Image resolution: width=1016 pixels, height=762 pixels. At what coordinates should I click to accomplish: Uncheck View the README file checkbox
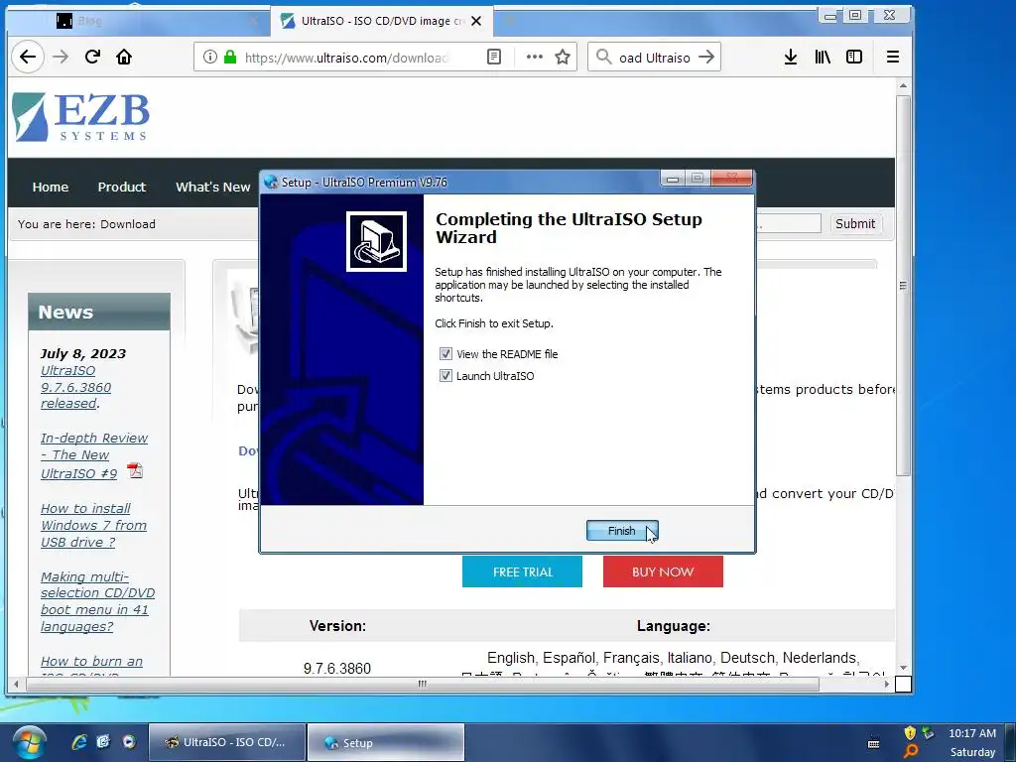click(x=445, y=354)
